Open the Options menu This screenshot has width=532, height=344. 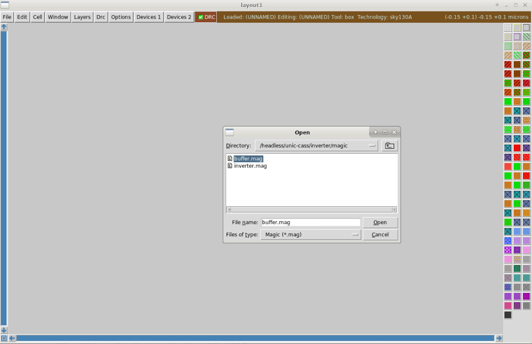pyautogui.click(x=121, y=17)
